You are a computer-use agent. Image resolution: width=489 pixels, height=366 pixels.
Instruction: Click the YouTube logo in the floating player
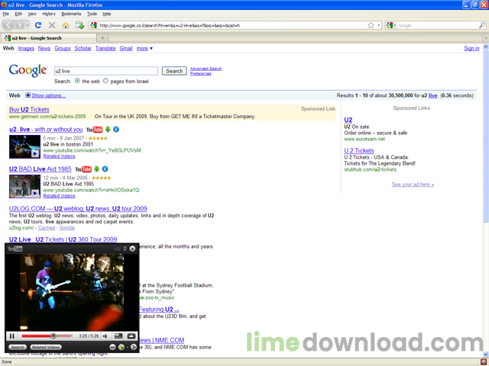tap(15, 249)
